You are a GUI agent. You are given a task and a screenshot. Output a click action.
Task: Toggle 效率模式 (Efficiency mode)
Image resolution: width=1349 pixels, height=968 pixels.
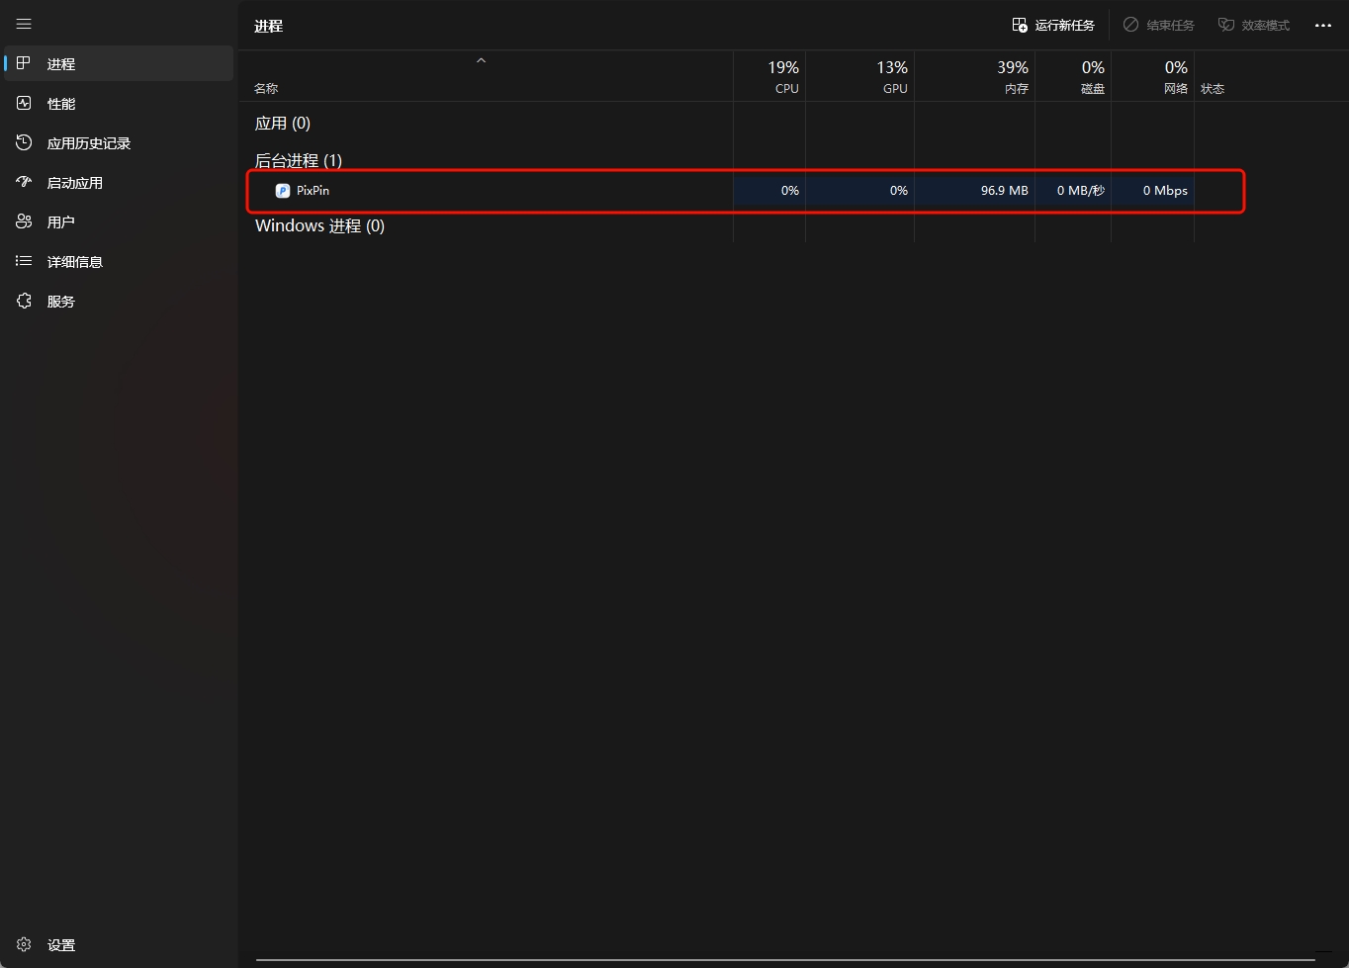(x=1253, y=25)
